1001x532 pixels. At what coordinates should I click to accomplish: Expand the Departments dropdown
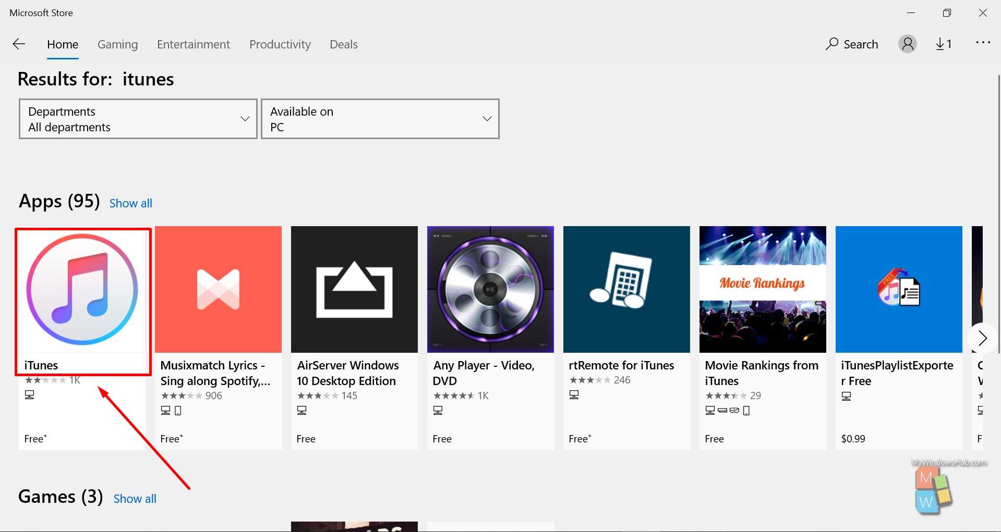click(138, 119)
